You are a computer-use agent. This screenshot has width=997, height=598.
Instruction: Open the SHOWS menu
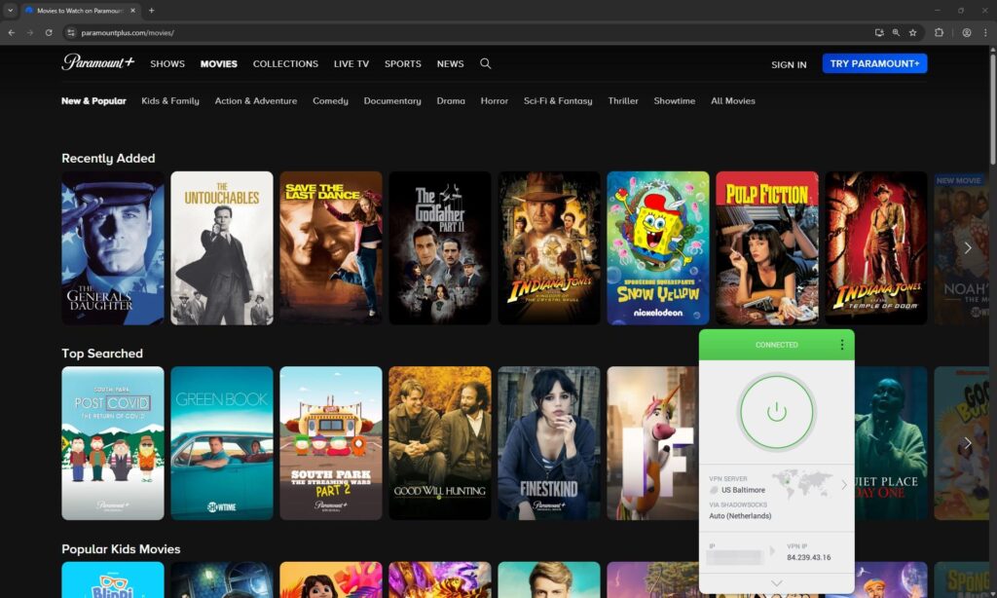pyautogui.click(x=167, y=63)
